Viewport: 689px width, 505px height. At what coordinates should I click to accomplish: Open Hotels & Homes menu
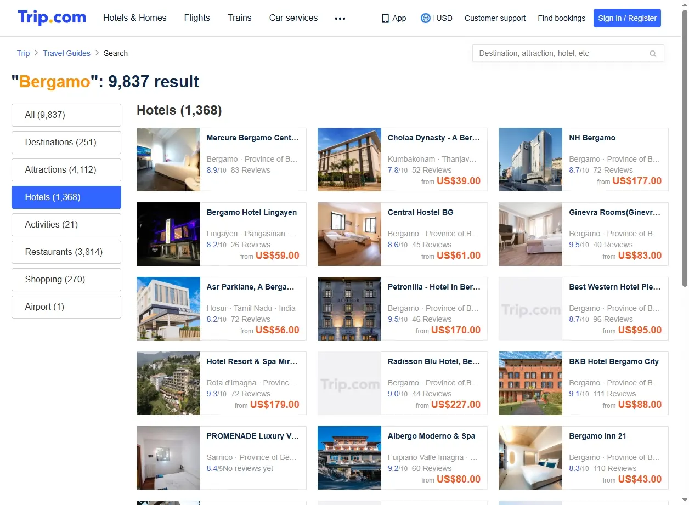[x=135, y=18]
